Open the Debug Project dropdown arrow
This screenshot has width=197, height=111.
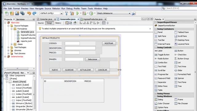[88, 13]
